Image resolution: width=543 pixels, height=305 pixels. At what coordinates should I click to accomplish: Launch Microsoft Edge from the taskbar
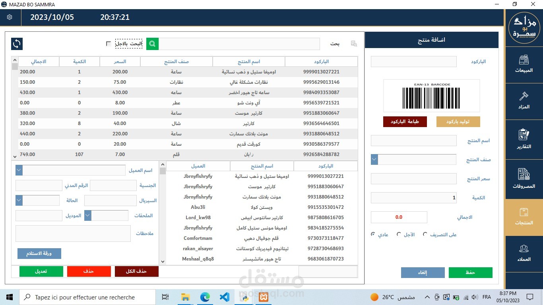click(x=205, y=297)
